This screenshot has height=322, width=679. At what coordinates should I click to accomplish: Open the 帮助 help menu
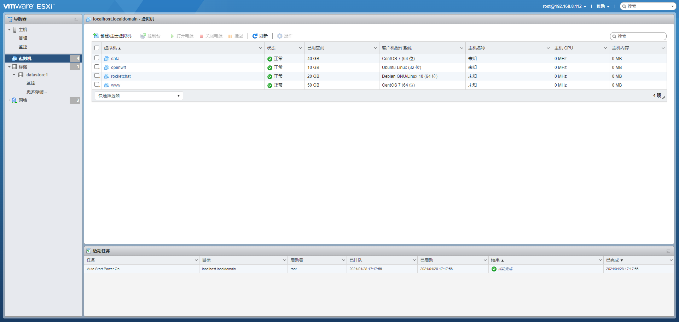tap(603, 6)
